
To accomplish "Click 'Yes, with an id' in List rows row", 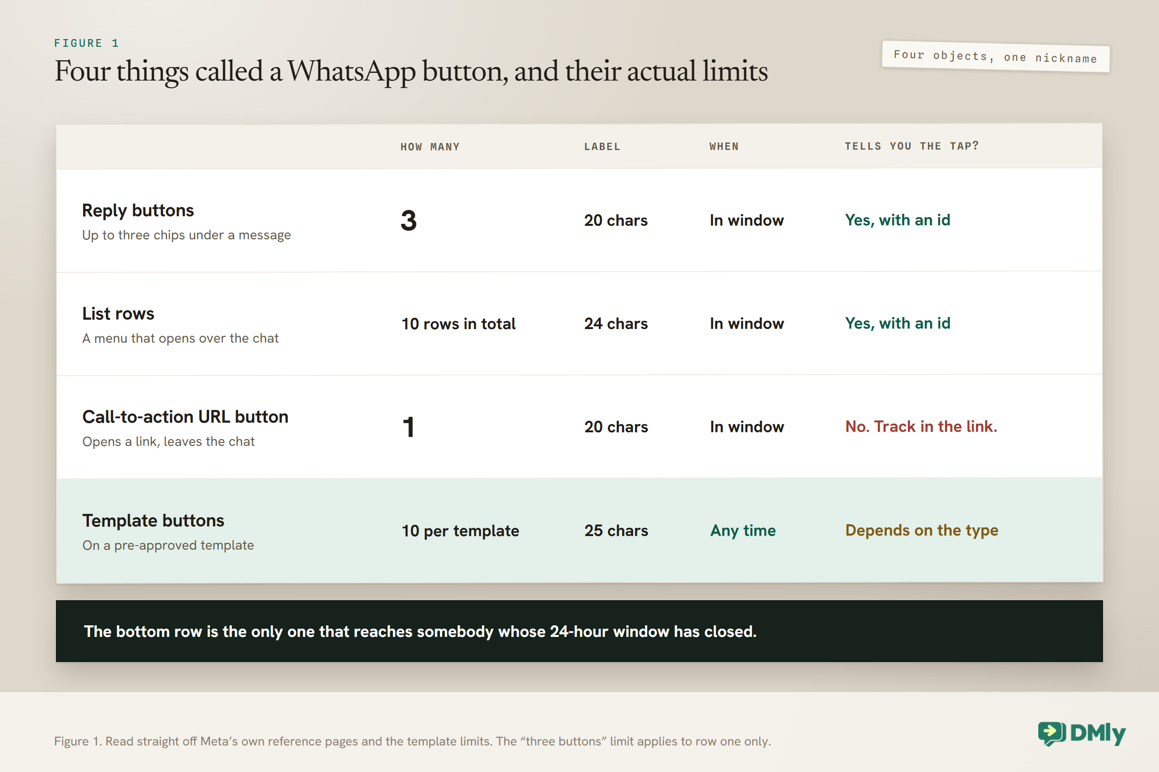I will click(x=897, y=323).
